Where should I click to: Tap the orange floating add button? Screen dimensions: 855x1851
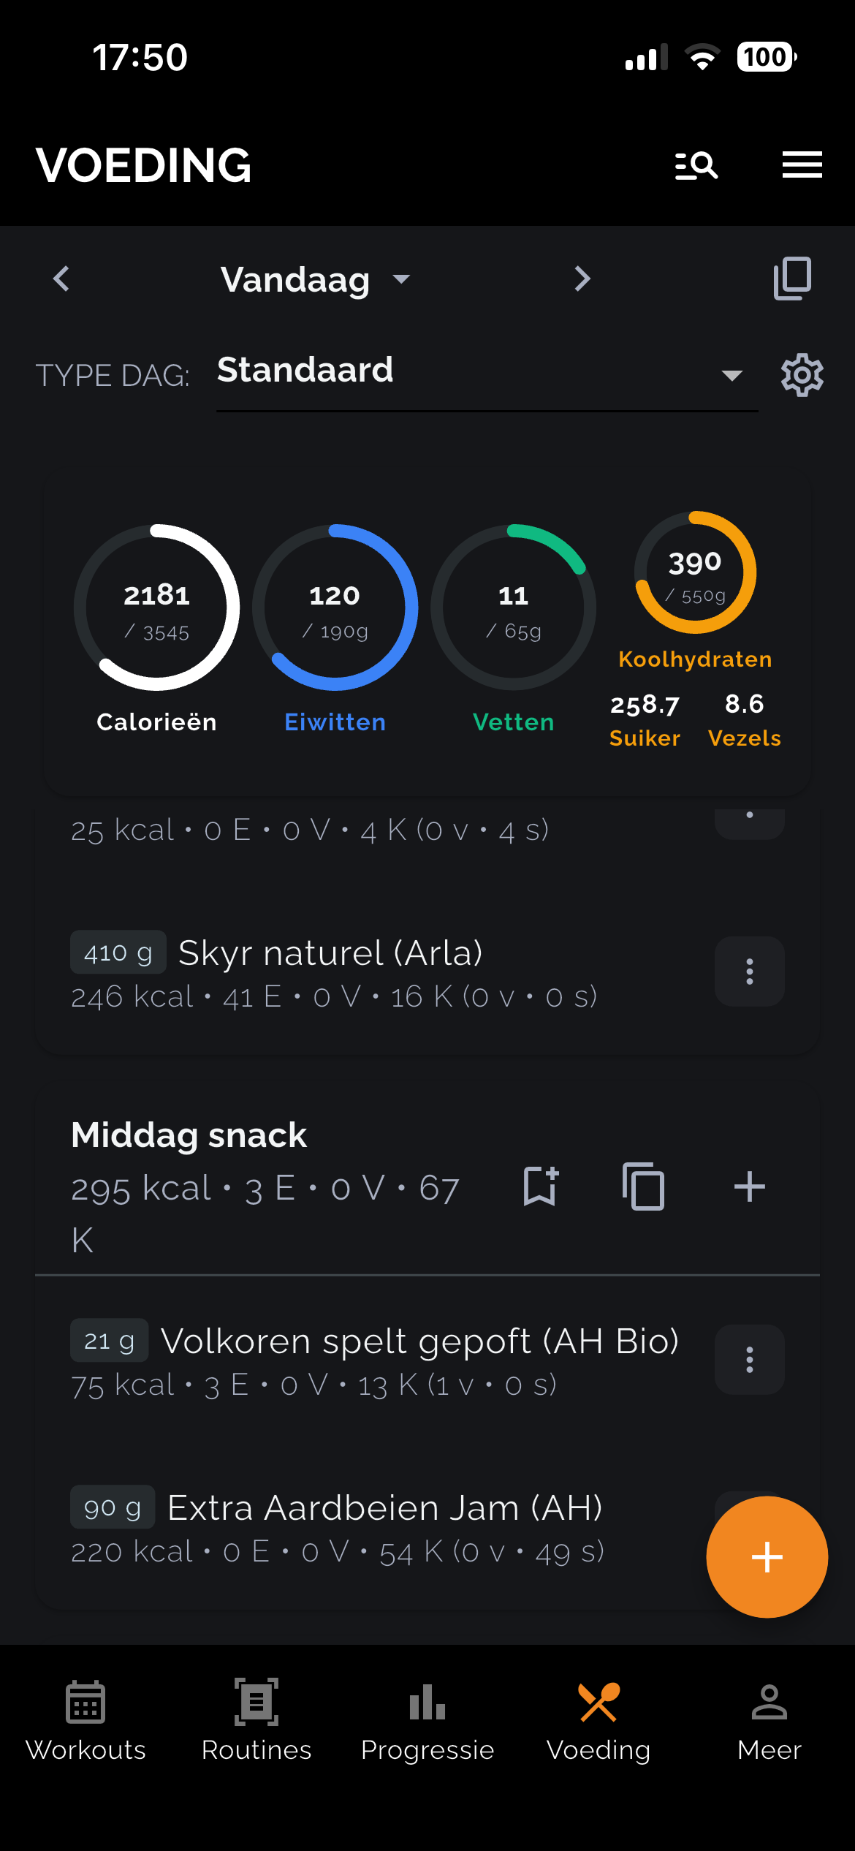pyautogui.click(x=767, y=1557)
